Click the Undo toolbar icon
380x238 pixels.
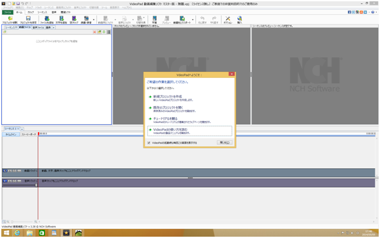tap(202, 20)
